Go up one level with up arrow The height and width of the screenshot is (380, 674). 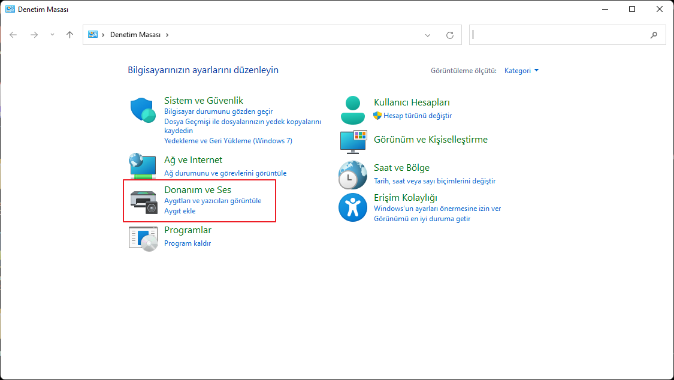click(69, 35)
